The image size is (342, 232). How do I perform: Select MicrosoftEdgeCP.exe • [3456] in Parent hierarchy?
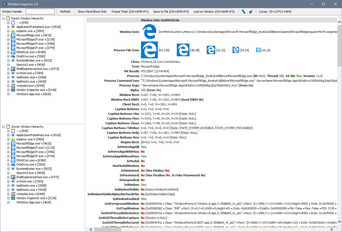[35, 44]
